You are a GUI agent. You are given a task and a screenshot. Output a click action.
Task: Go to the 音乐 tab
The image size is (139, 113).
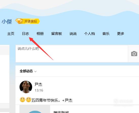tap(106, 34)
